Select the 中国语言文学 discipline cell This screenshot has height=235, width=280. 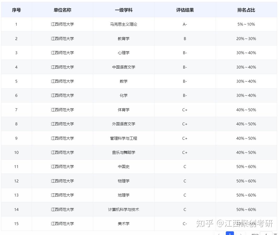[x=124, y=67]
